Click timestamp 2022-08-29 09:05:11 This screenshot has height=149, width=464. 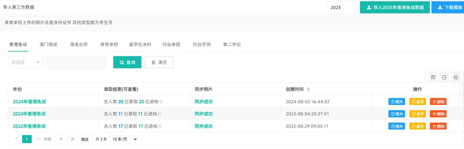coord(307,126)
